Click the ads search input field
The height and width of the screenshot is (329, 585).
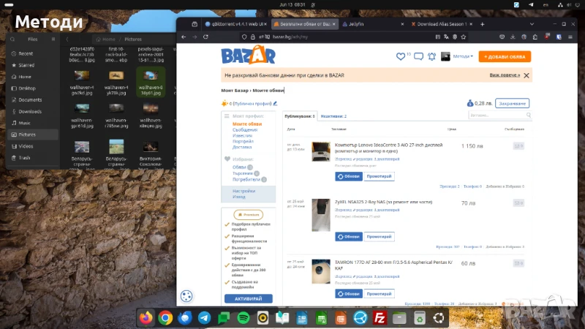coord(497,115)
